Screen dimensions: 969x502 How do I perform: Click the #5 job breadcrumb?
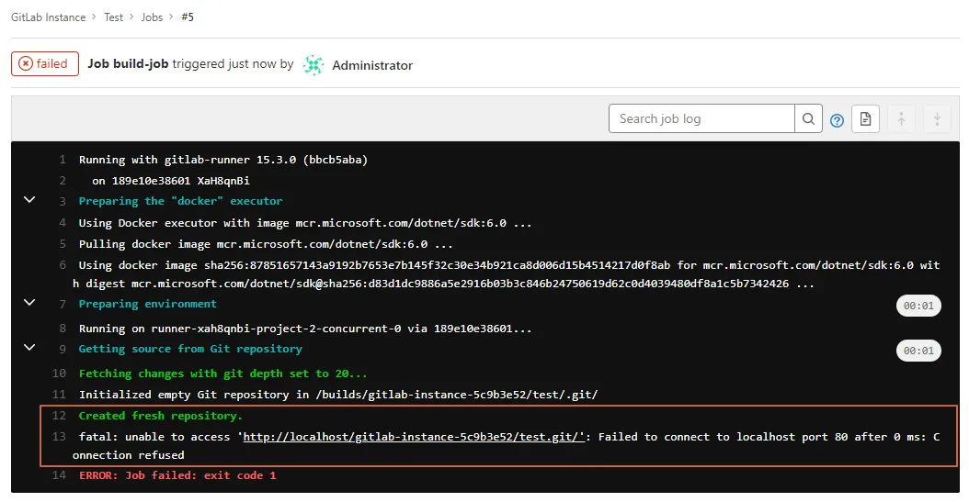187,17
